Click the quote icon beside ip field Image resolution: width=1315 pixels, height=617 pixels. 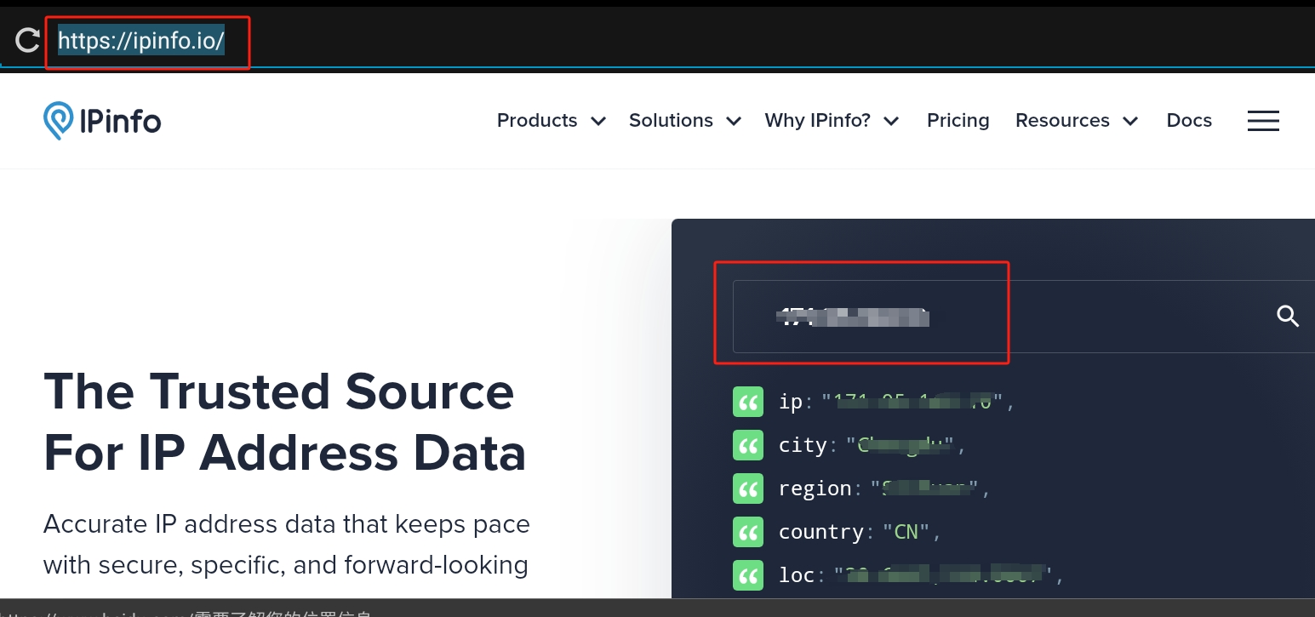[748, 402]
